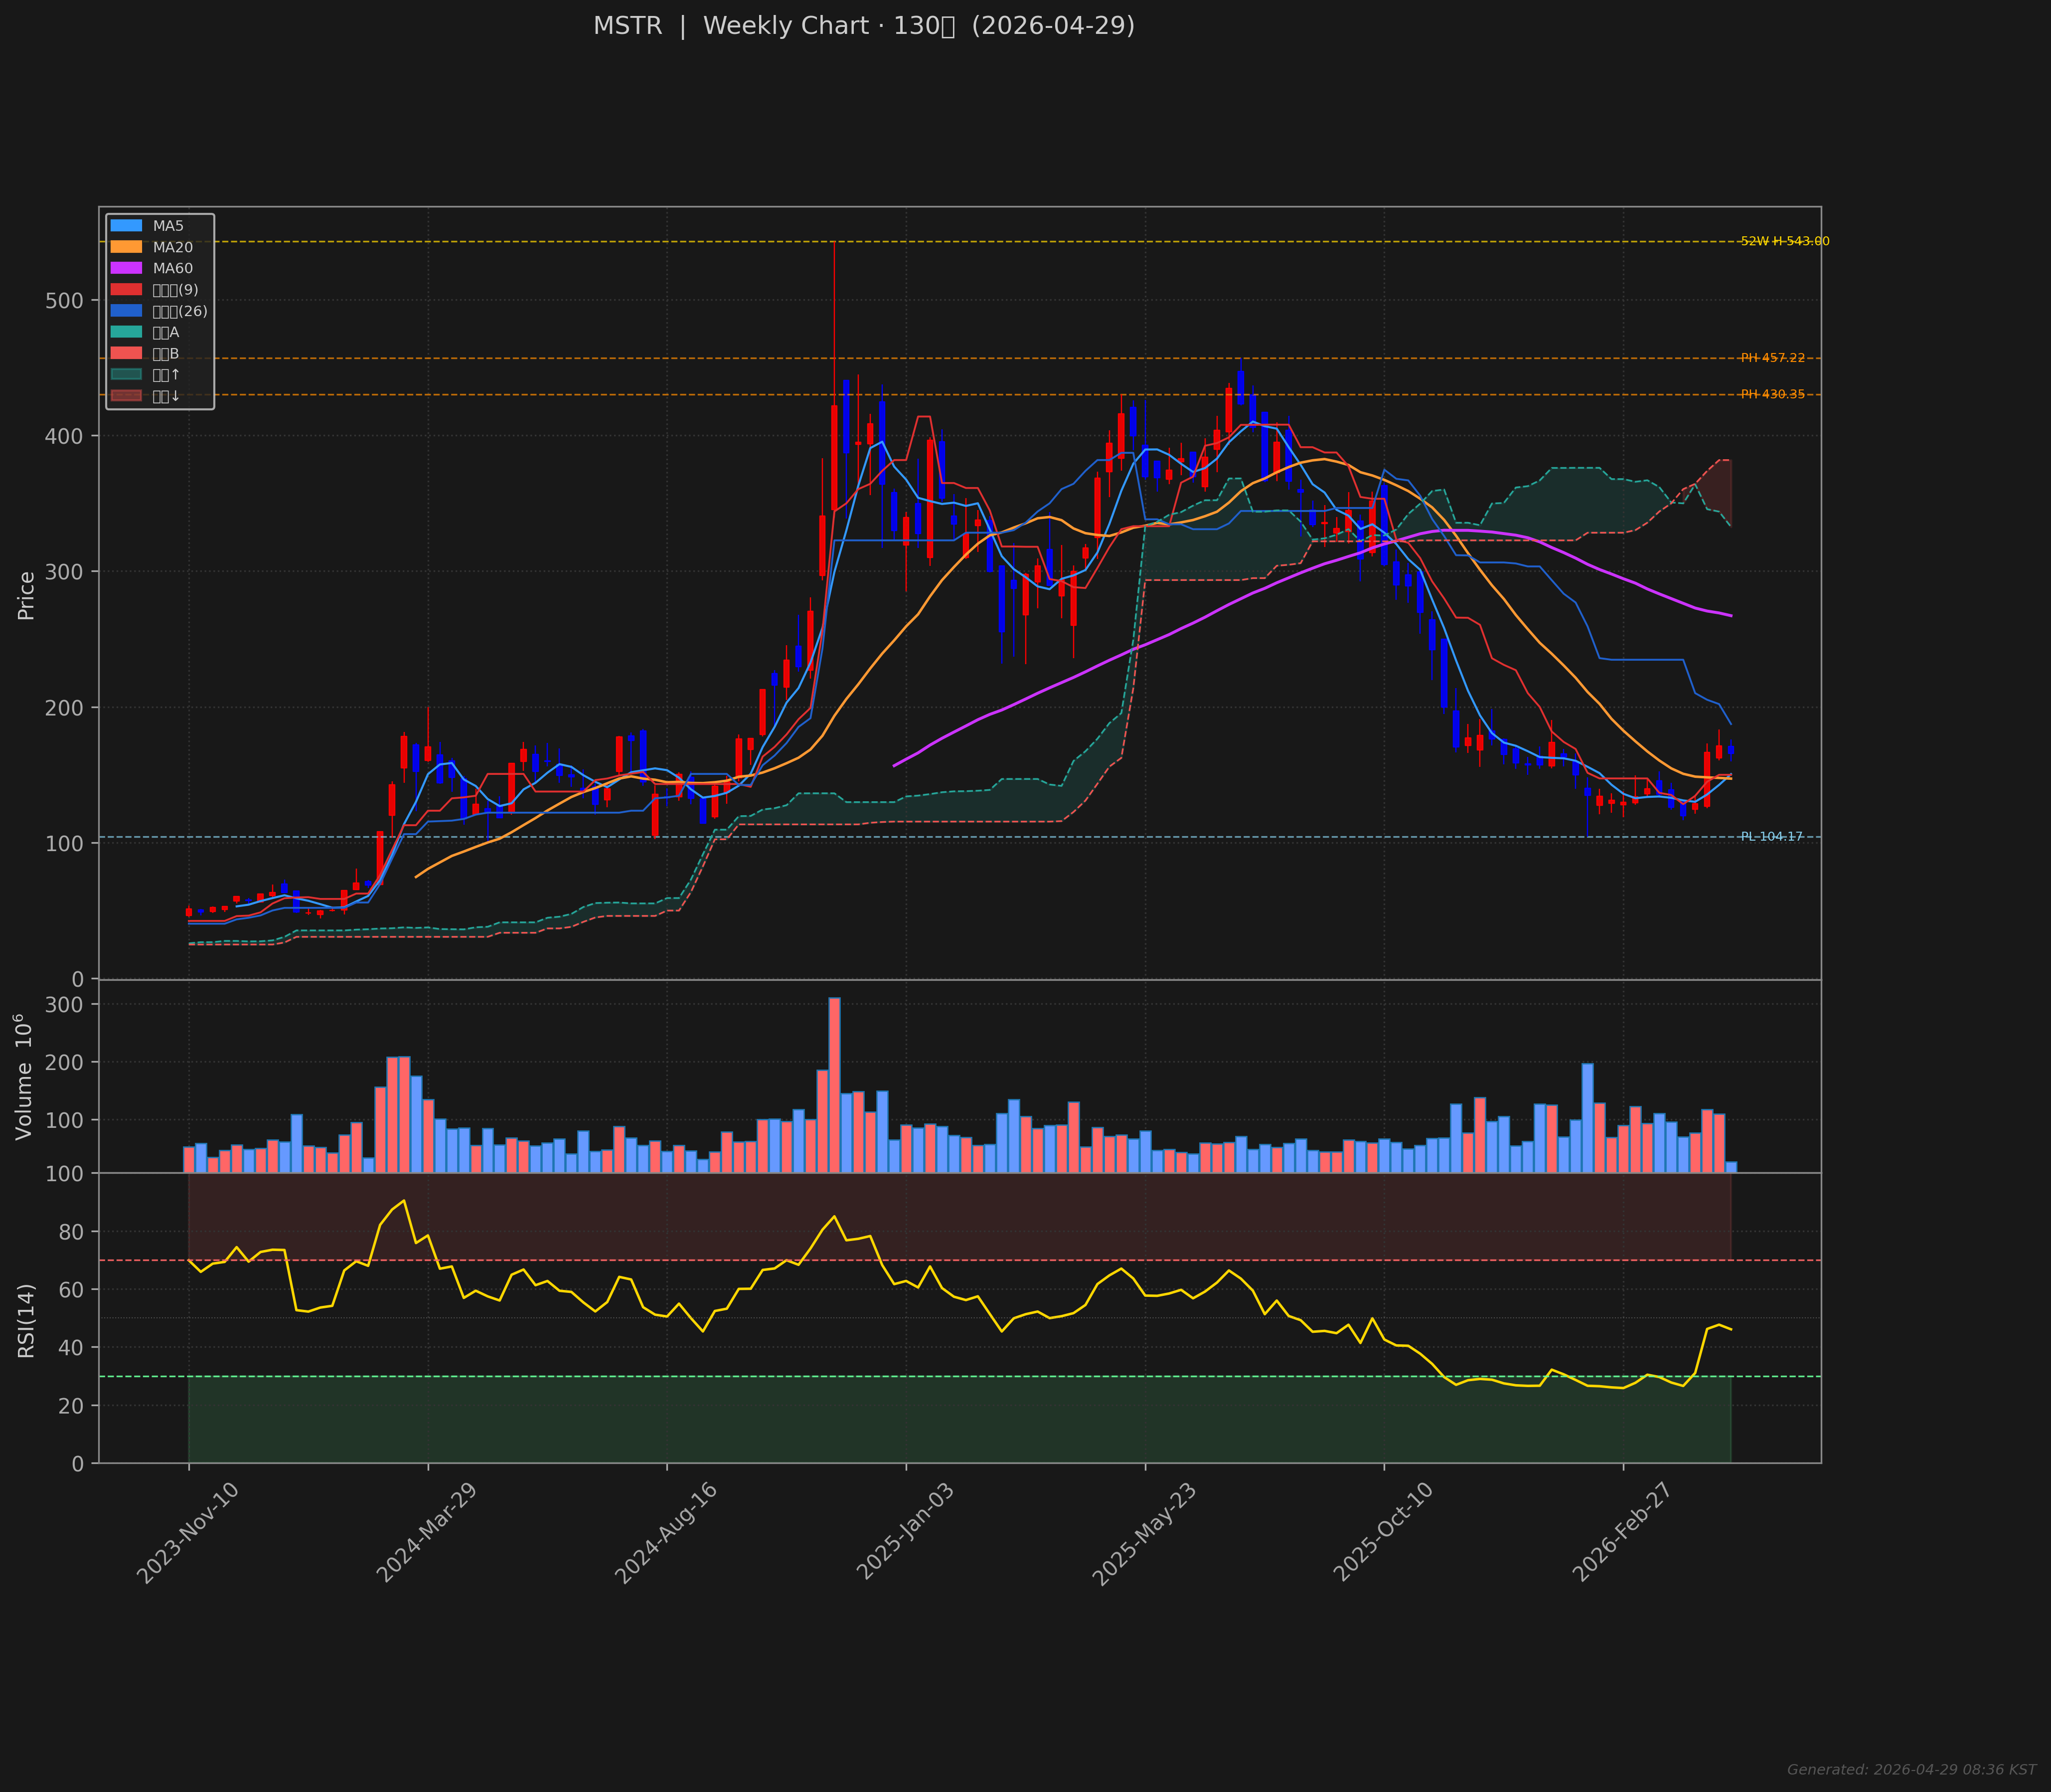Click the red (9) legend swatch
Viewport: 2051px width, 1792px height.
[126, 290]
